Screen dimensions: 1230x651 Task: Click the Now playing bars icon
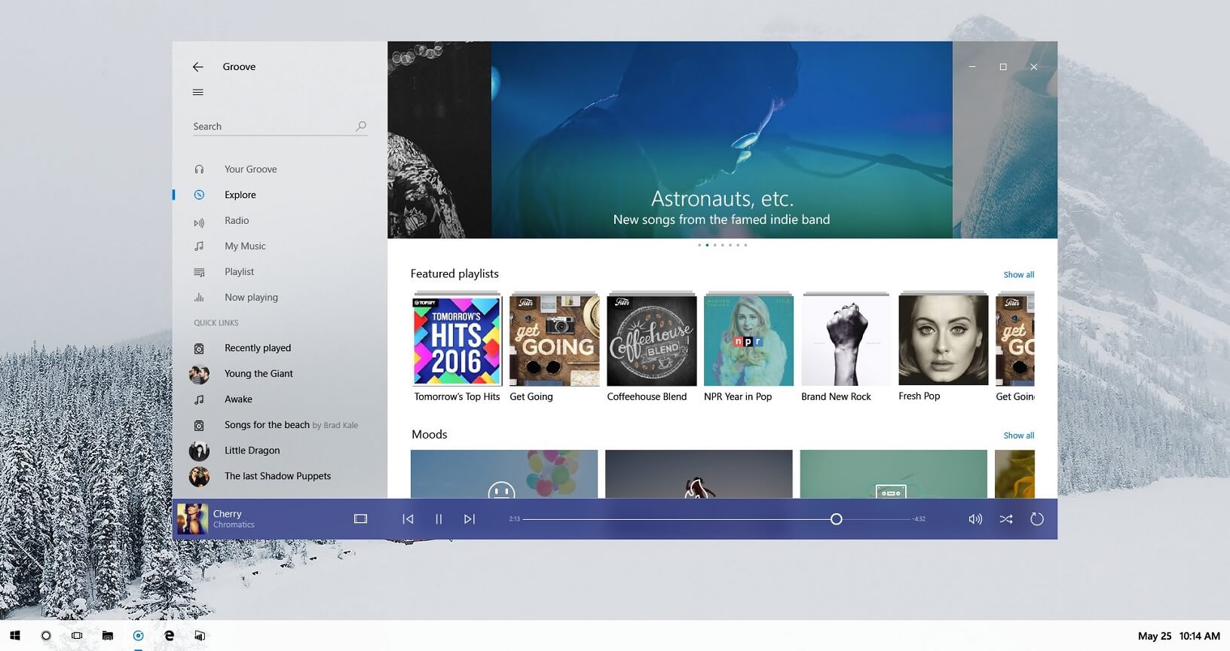click(199, 298)
